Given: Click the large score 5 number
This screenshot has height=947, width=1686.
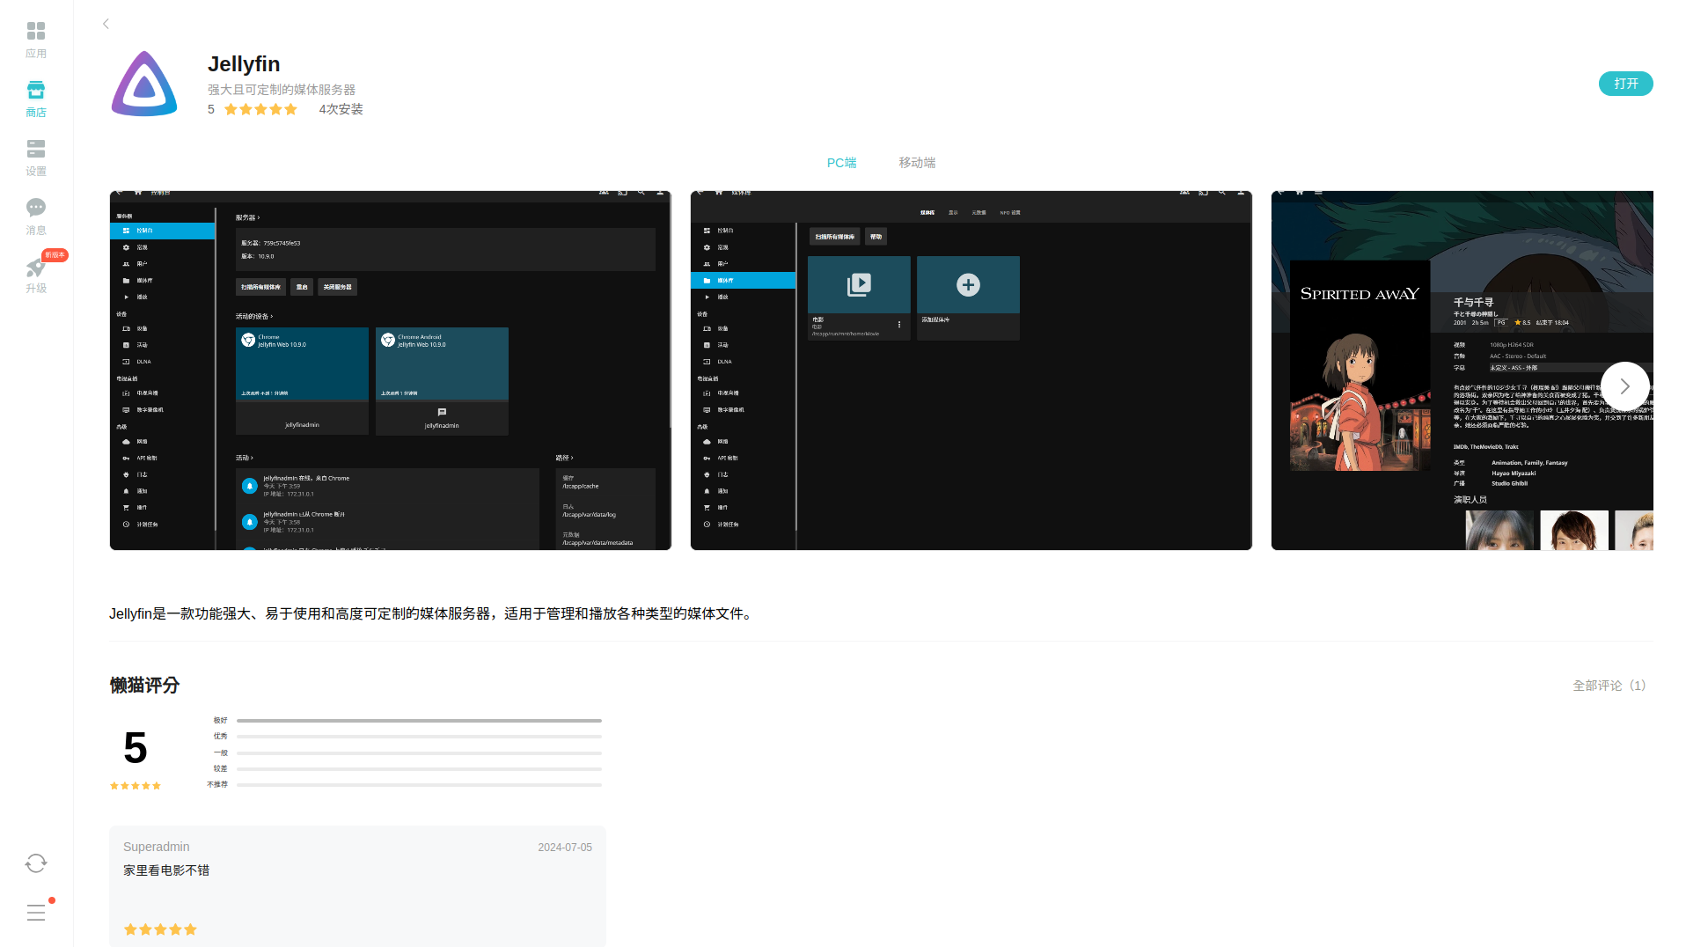Looking at the screenshot, I should point(136,748).
